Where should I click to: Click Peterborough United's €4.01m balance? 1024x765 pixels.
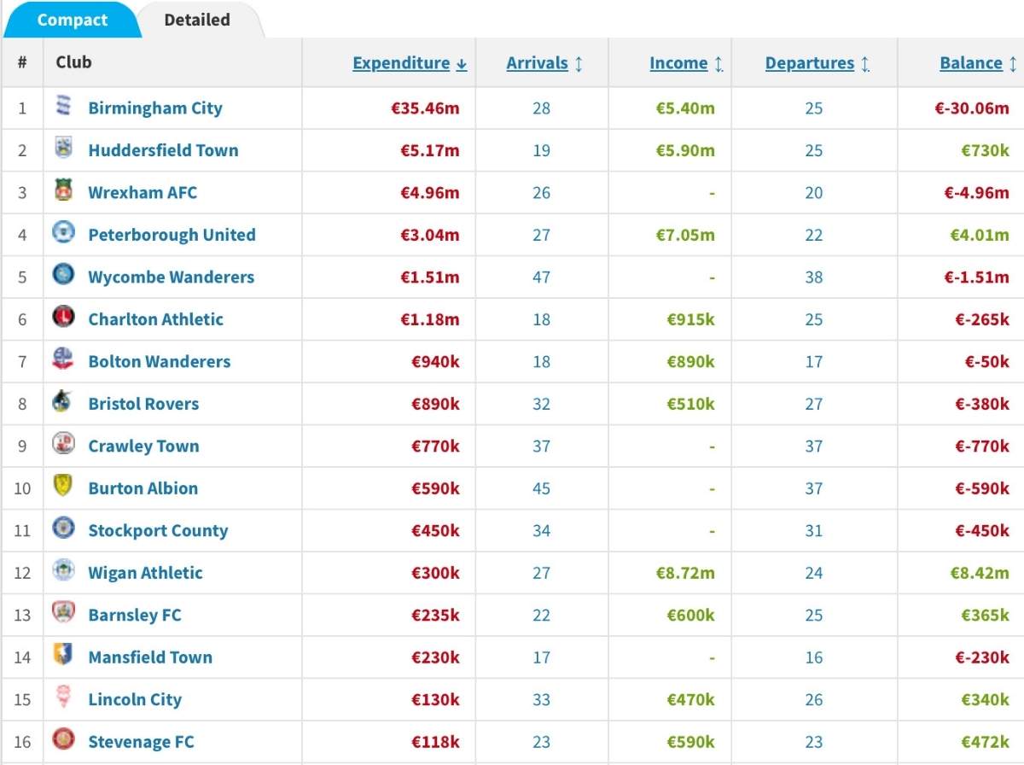pos(980,235)
